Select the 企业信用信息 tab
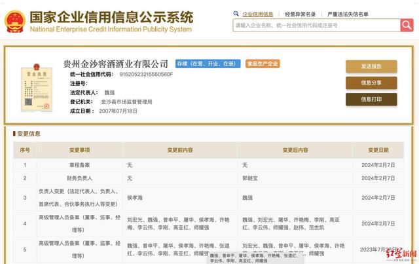The height and width of the screenshot is (264, 419). (x=258, y=14)
